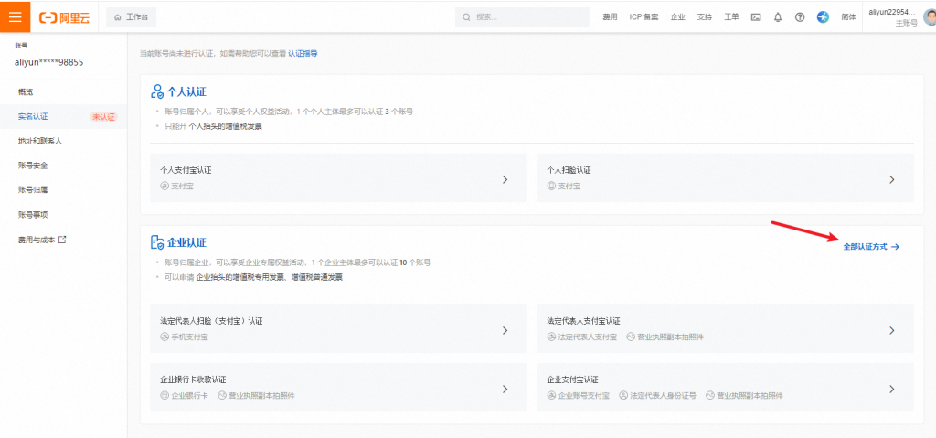Expand 个人扫脸认证 option
Image resolution: width=936 pixels, height=438 pixels.
click(x=725, y=177)
